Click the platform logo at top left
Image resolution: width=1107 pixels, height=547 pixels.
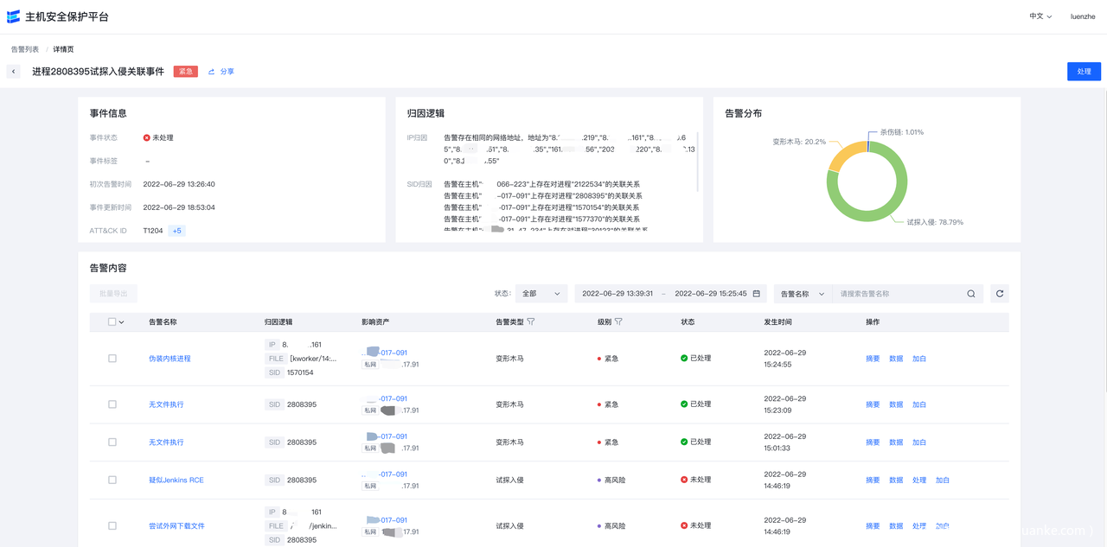[14, 16]
